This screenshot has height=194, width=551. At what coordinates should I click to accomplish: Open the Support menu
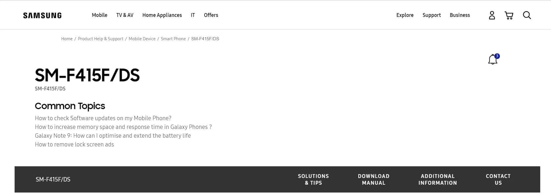[x=432, y=15]
